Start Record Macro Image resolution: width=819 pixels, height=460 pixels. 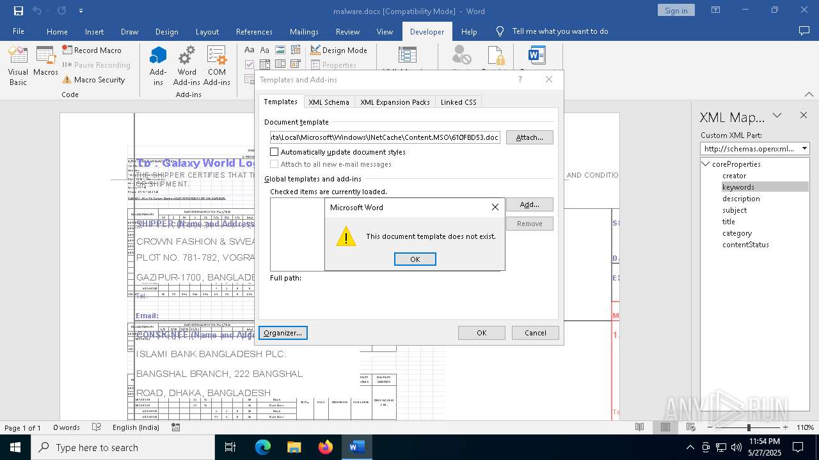click(91, 50)
